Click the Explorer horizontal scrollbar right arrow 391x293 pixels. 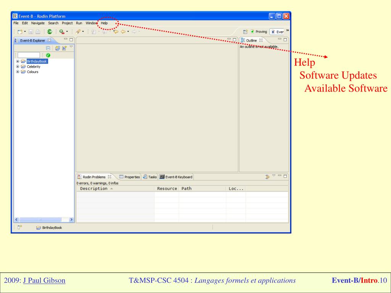71,219
